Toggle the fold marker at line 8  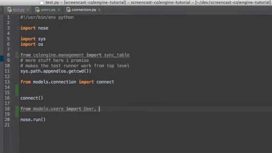point(18,55)
